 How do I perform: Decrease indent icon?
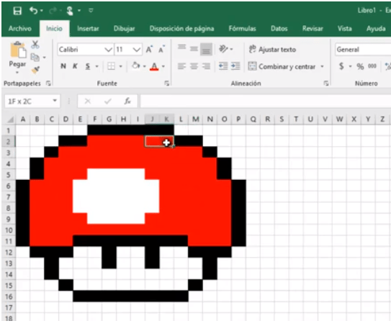click(x=223, y=66)
